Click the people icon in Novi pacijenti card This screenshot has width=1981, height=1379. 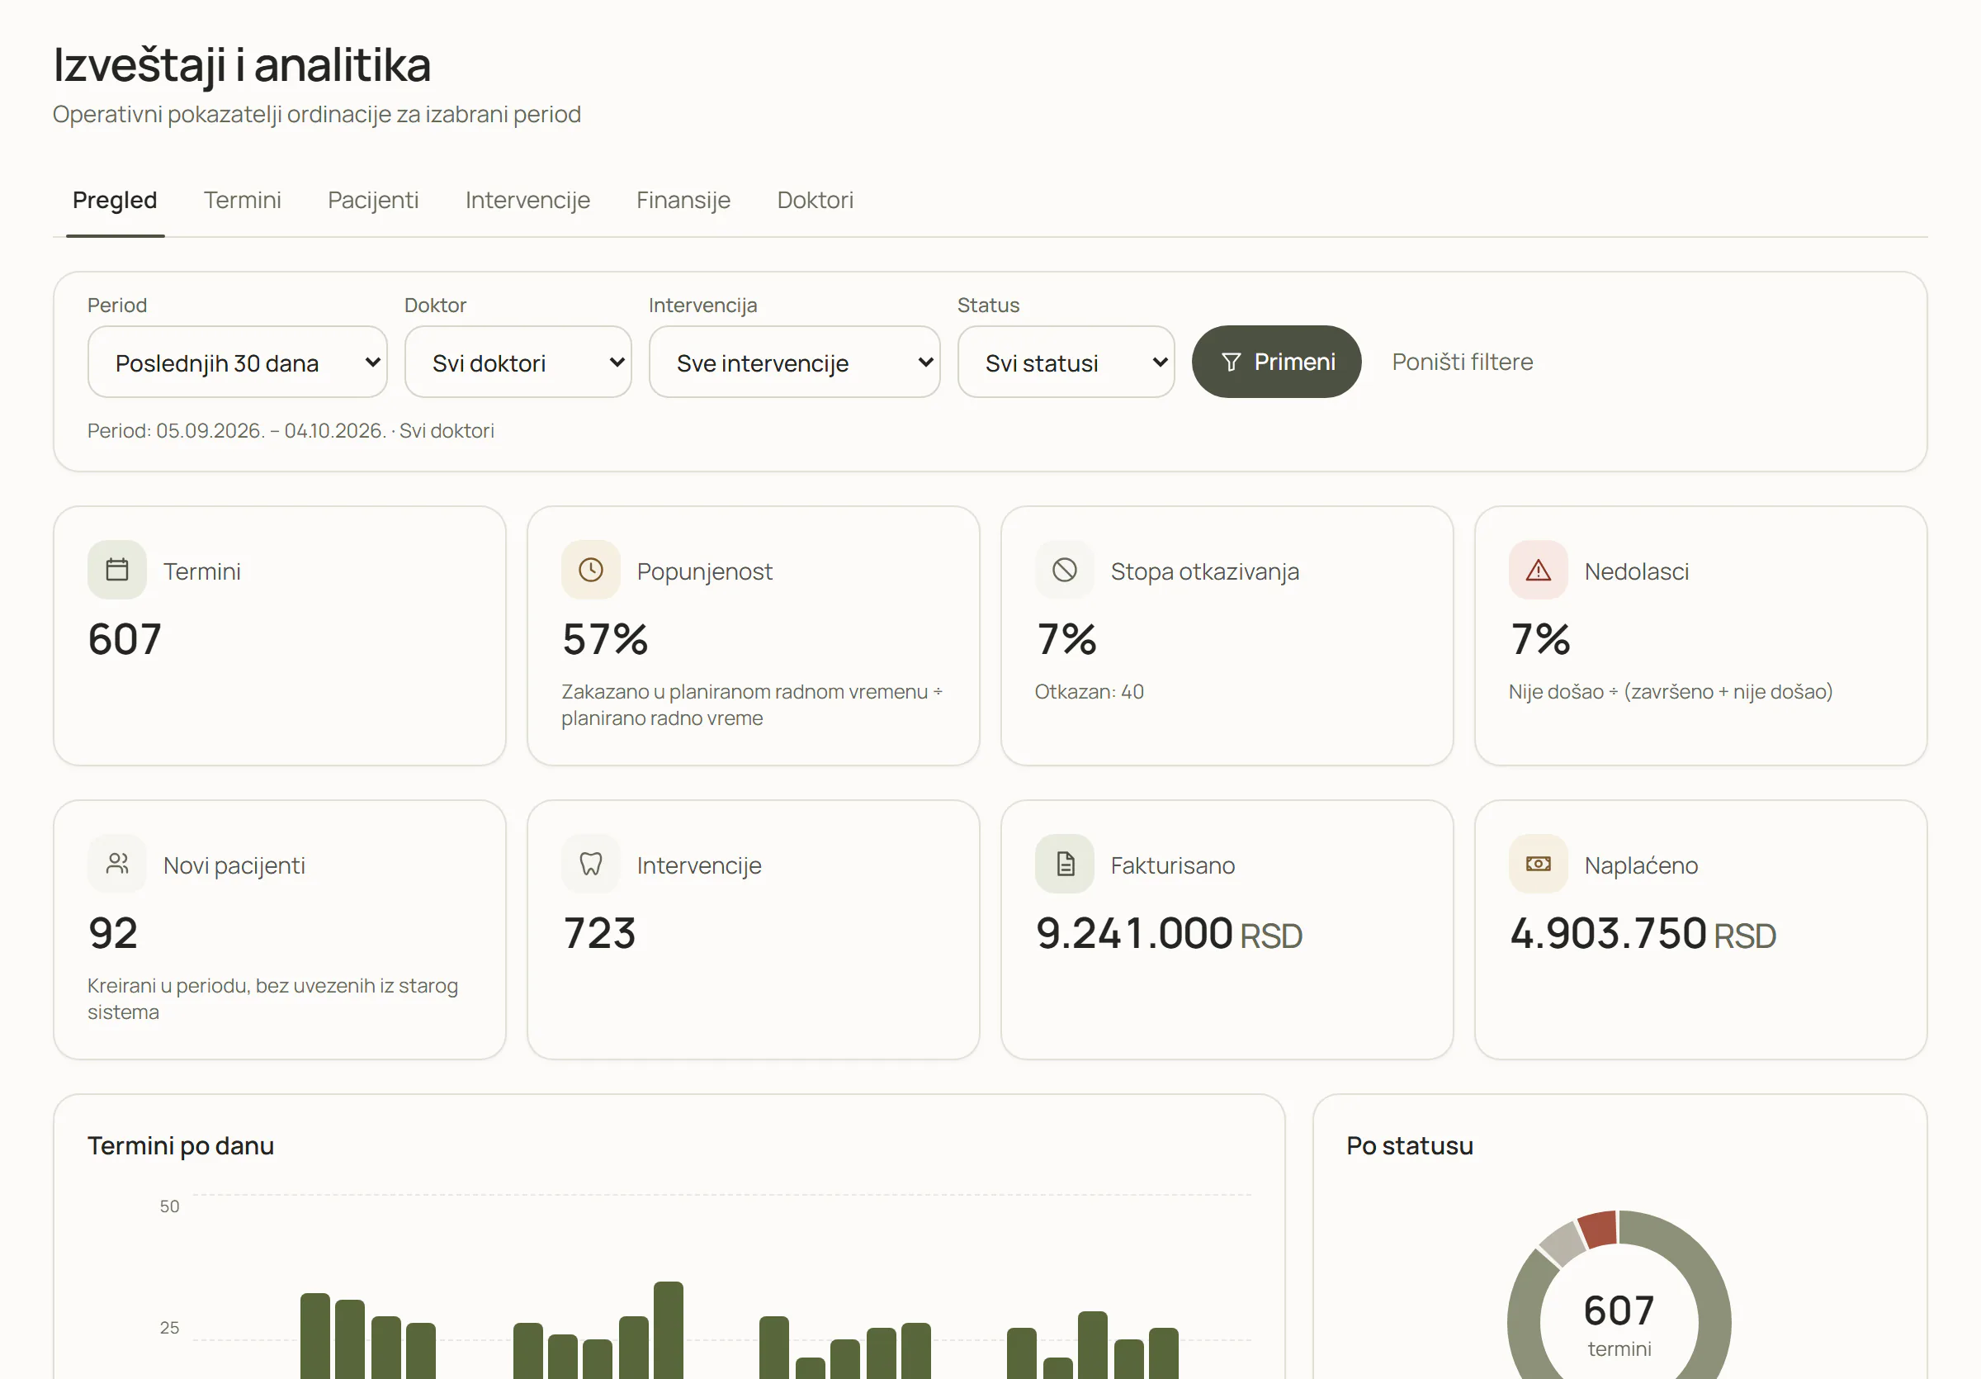pos(117,864)
